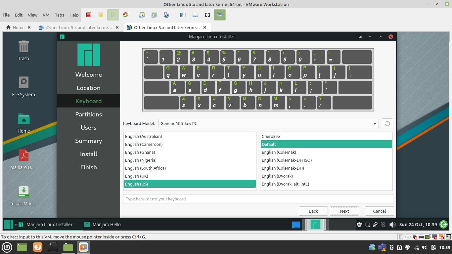
Task: Toggle VMware library sidebar view icon
Action: 183,15
